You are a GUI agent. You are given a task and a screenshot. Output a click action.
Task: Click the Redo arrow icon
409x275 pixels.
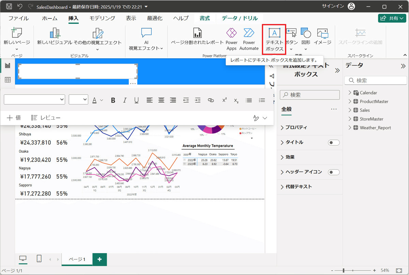(x=31, y=6)
